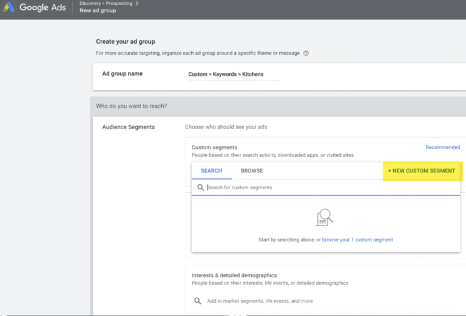Click the Add in-market segments field
Viewport: 466px width, 316px height.
(x=260, y=301)
